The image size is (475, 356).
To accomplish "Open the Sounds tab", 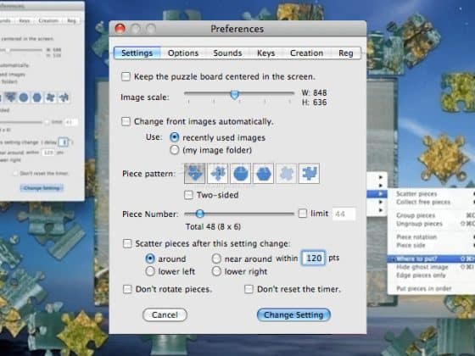I will pos(227,53).
